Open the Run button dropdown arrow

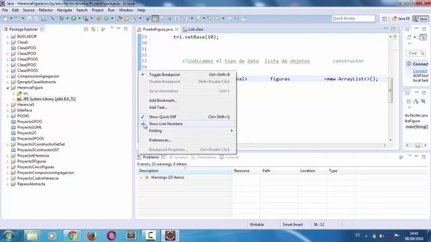(79, 18)
